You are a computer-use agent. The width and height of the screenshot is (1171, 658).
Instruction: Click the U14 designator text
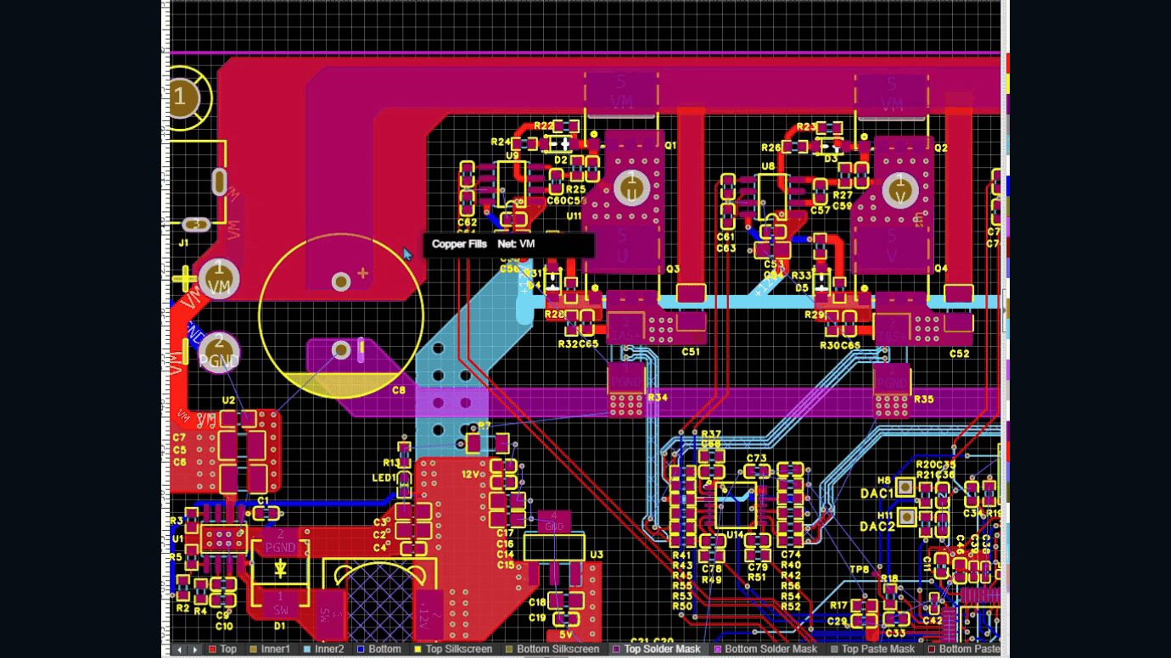(x=735, y=535)
